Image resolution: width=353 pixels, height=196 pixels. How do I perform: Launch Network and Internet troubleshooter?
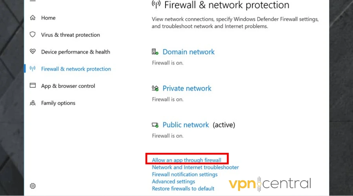(x=195, y=167)
